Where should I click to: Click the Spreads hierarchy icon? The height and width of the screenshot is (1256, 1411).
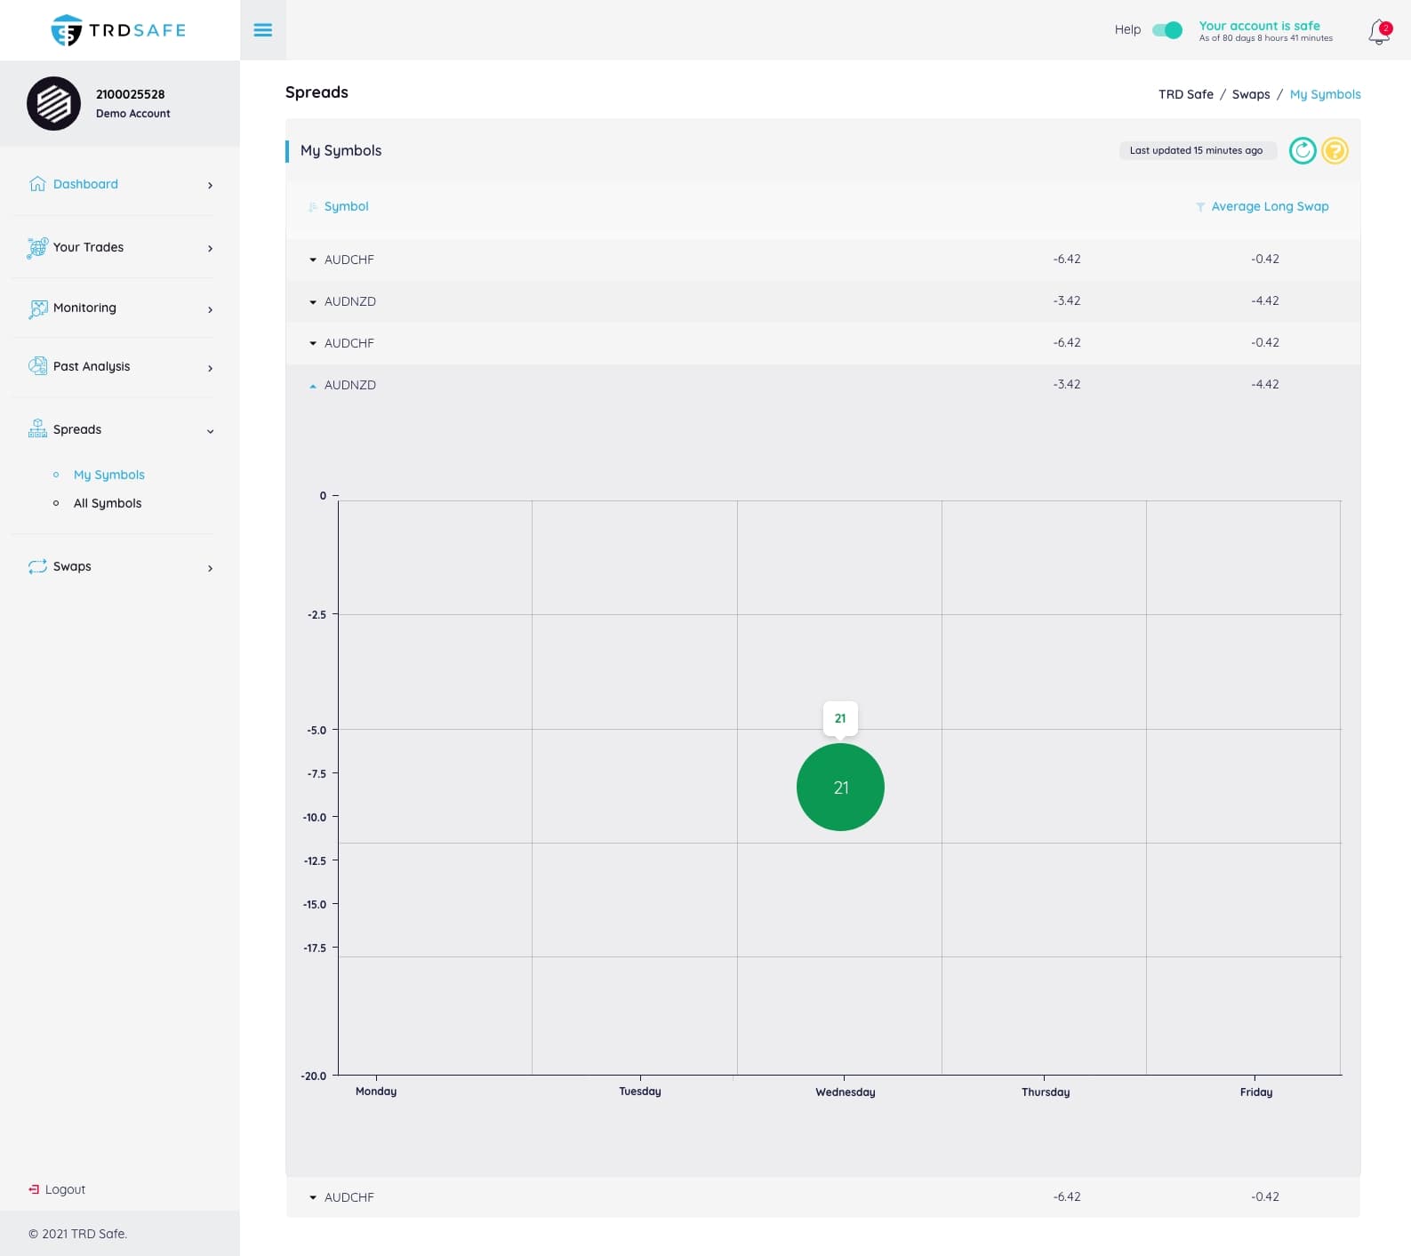(x=37, y=429)
